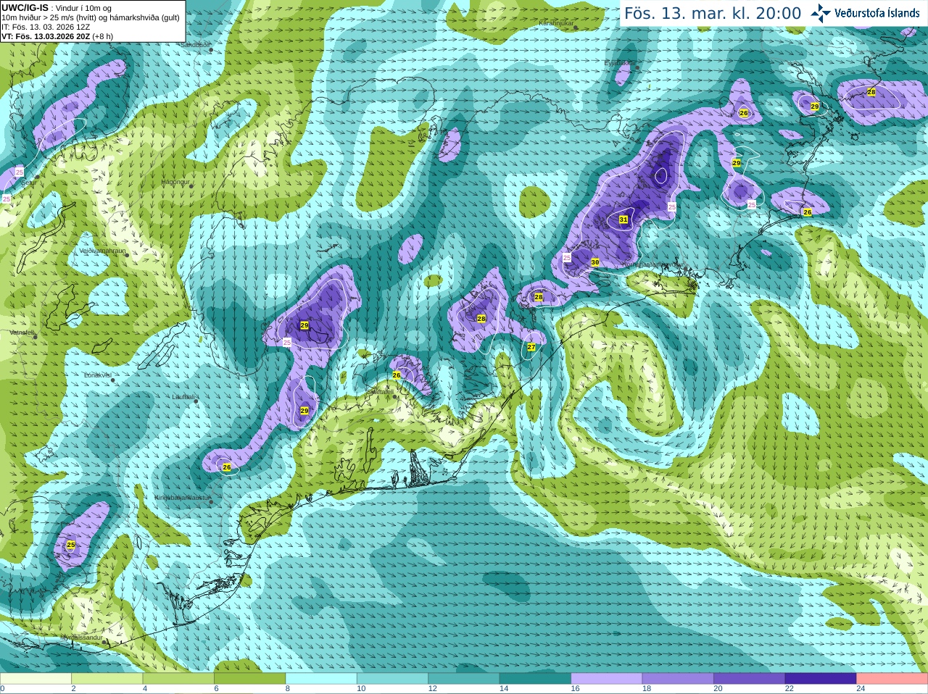928x694 pixels.
Task: Click the legend scale value 8
Action: pos(288,689)
